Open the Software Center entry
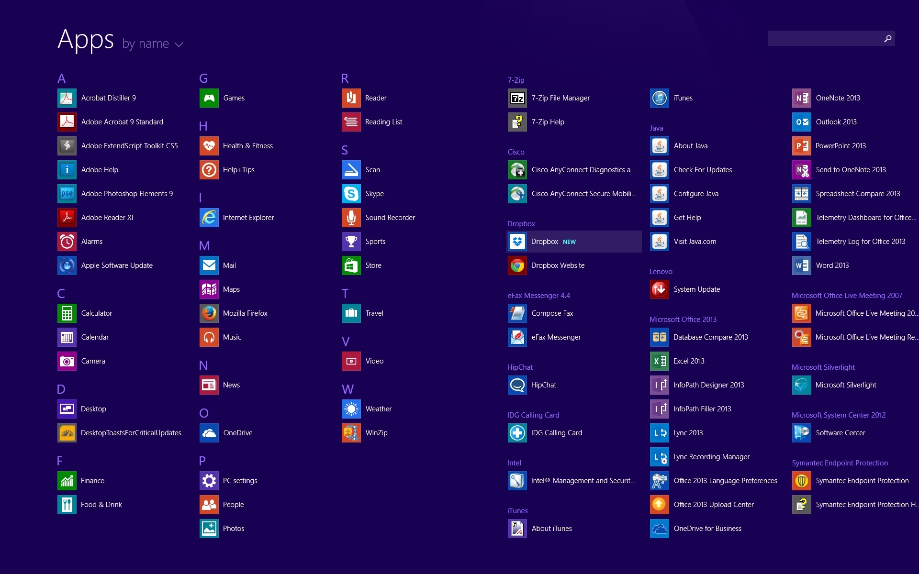The image size is (919, 574). [x=829, y=433]
